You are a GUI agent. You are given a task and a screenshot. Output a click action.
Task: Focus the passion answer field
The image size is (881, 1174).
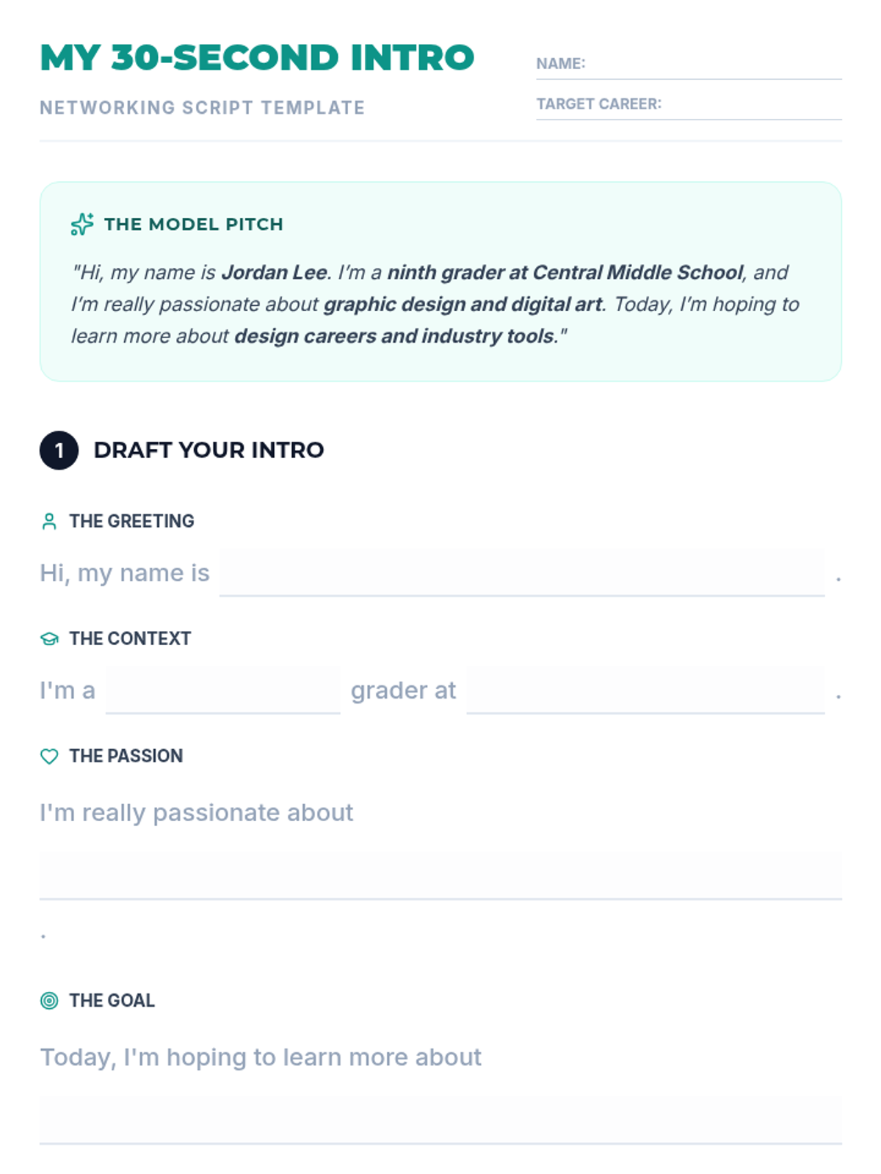(x=440, y=875)
